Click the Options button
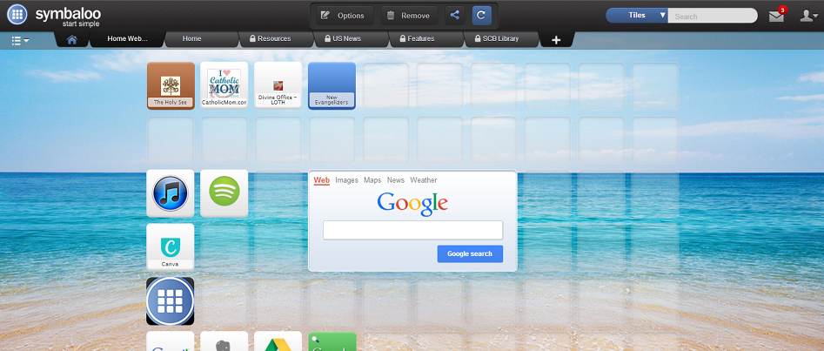Screen dimensions: 824x351 [x=343, y=15]
